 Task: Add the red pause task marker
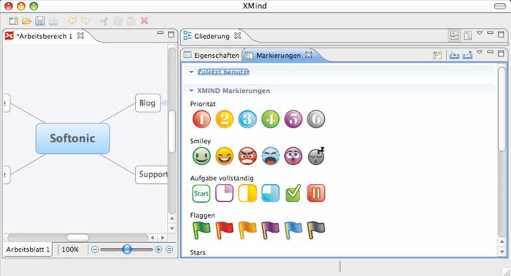point(316,193)
